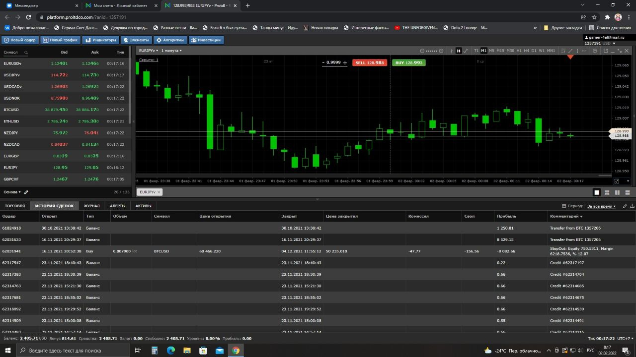Switch to the Активы tab

(143, 206)
